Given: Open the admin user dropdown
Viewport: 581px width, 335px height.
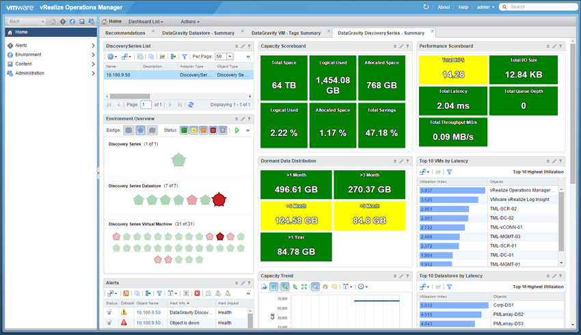Looking at the screenshot, I should [x=486, y=7].
